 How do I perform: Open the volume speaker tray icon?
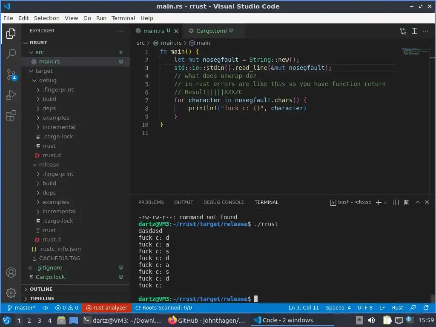pos(371,320)
